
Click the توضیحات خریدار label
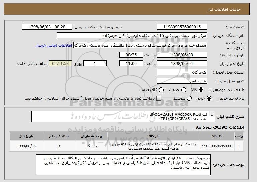(x=229, y=165)
